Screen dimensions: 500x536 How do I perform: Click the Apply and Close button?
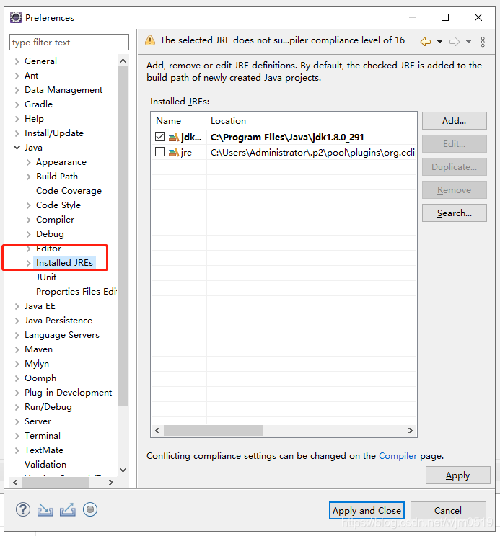367,510
